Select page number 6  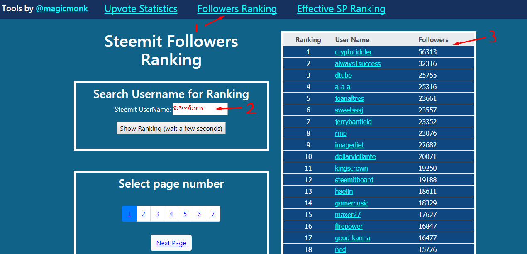pyautogui.click(x=199, y=214)
